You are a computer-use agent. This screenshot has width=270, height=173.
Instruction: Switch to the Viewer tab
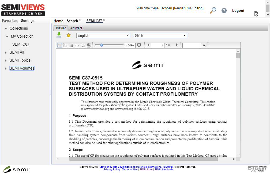(x=61, y=28)
